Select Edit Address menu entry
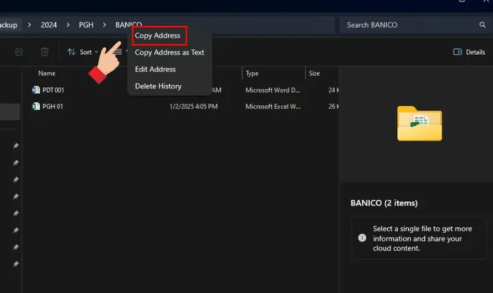Screen dimensions: 493x293 pos(155,69)
